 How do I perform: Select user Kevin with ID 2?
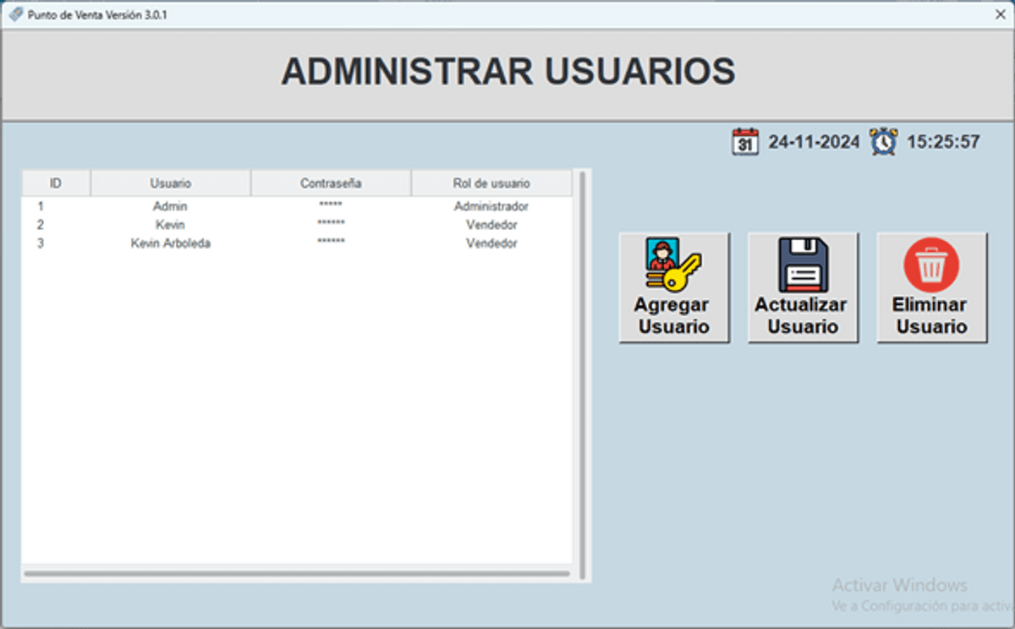(x=170, y=225)
